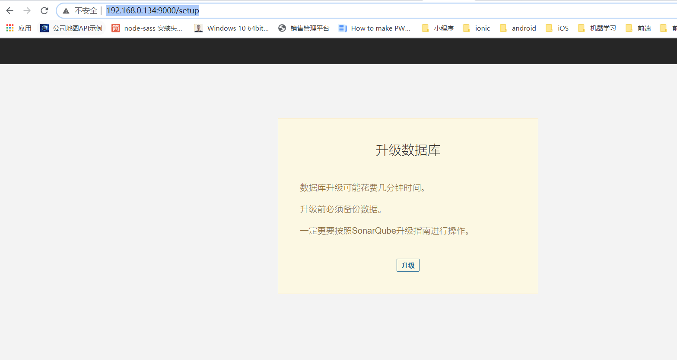Viewport: 677px width, 360px height.
Task: Click the browser forward arrow
Action: [x=27, y=11]
